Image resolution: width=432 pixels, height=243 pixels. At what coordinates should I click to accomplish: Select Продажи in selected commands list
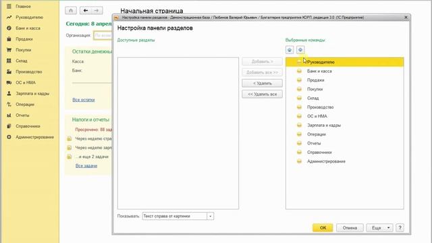[345, 80]
